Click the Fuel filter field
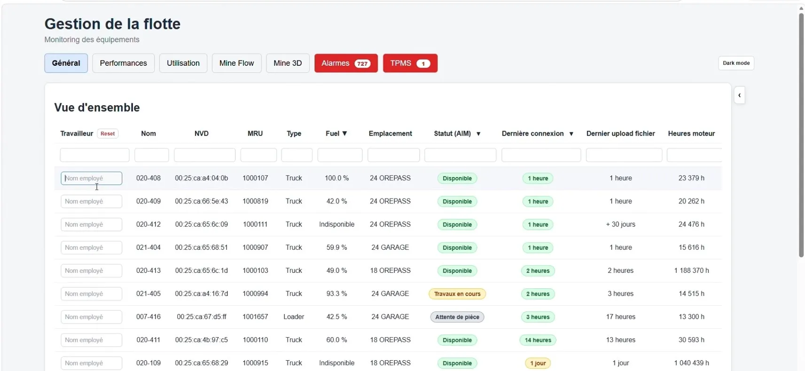 340,155
